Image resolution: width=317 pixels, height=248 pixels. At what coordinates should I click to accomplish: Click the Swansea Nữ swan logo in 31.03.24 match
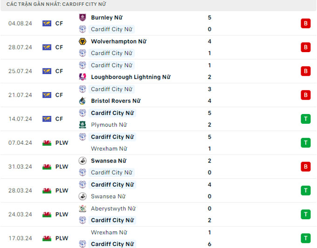[x=83, y=161]
